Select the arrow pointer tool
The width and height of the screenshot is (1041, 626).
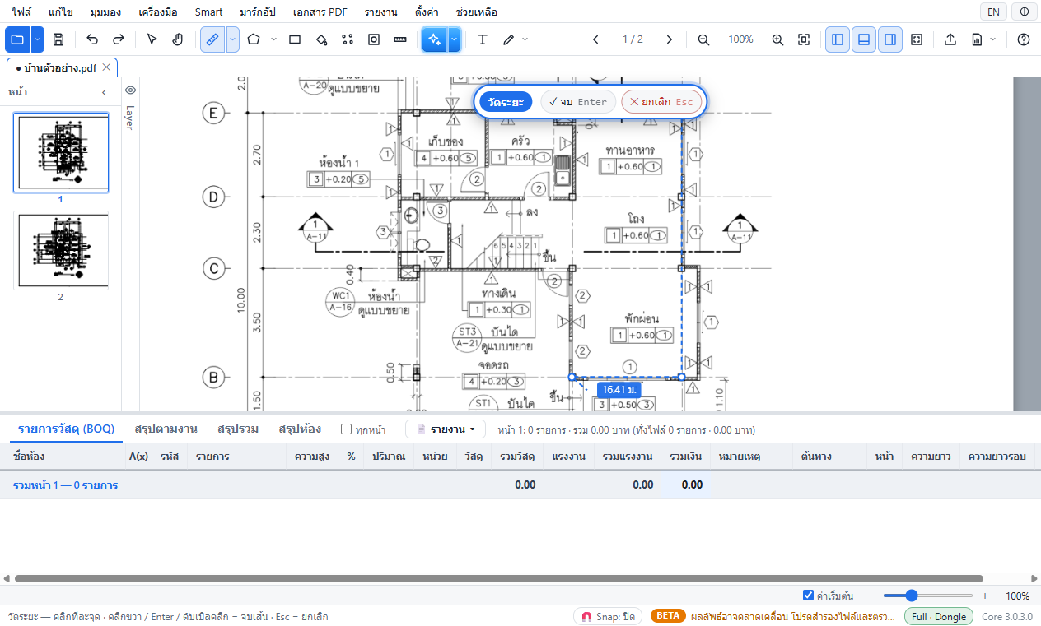tap(152, 39)
